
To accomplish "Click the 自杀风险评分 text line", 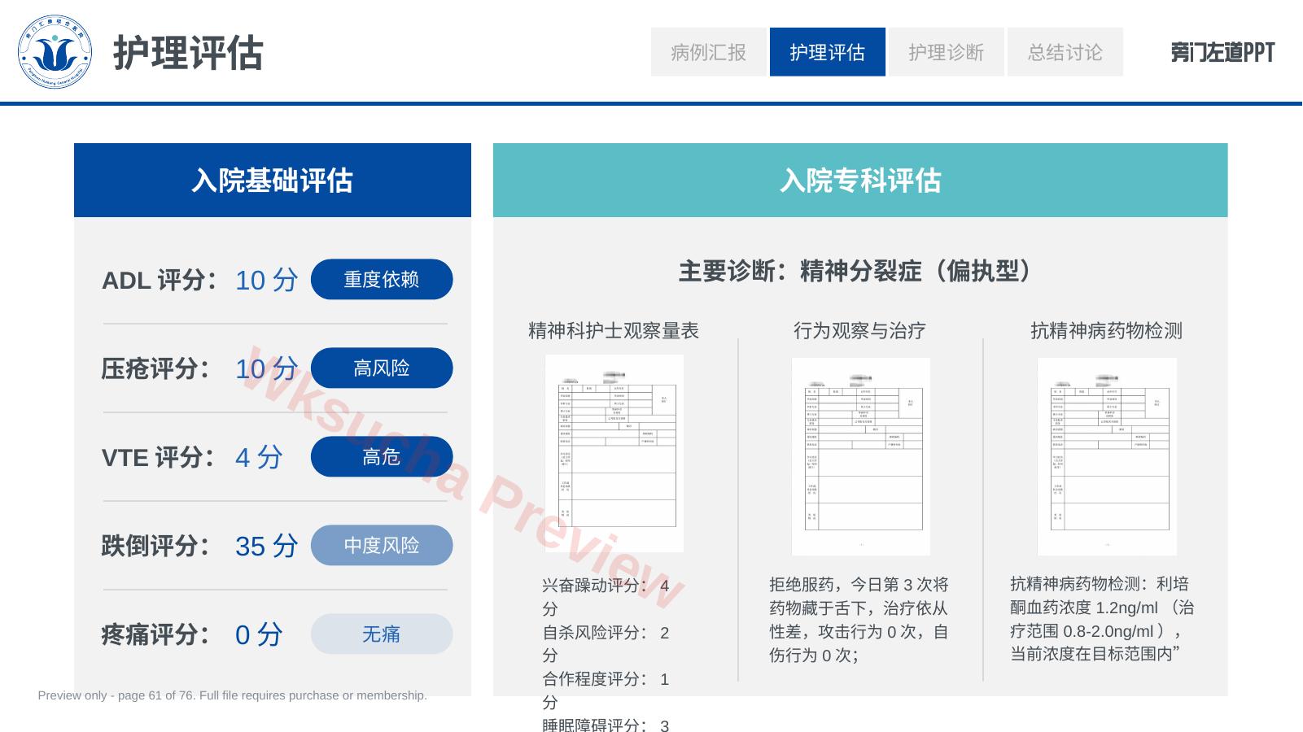I will tap(606, 643).
